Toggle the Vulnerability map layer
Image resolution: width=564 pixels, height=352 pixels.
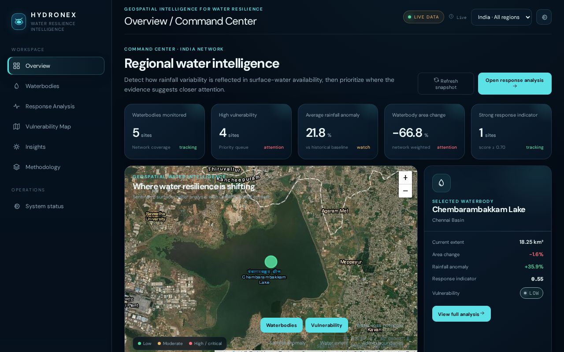coord(327,325)
